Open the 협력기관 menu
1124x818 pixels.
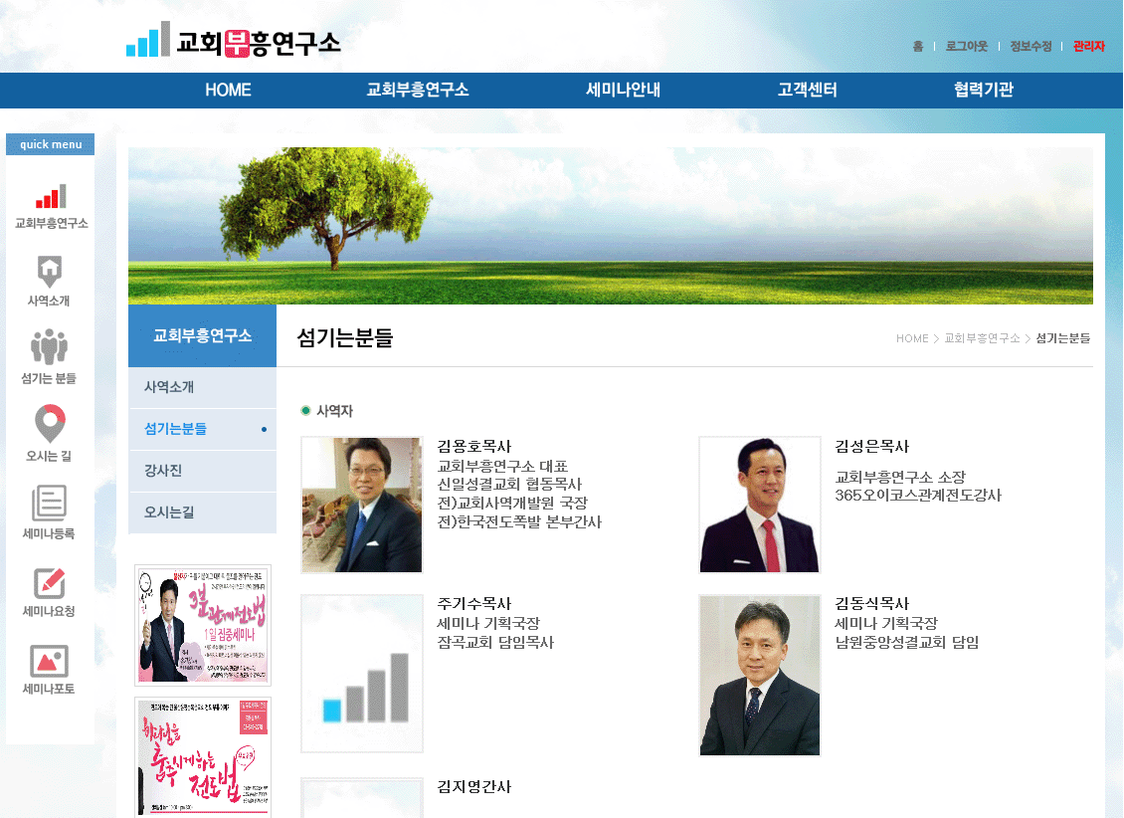pos(984,90)
